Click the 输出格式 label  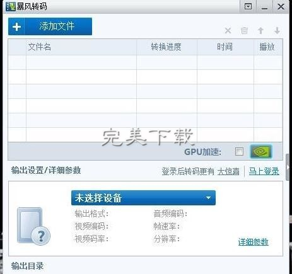pos(91,214)
